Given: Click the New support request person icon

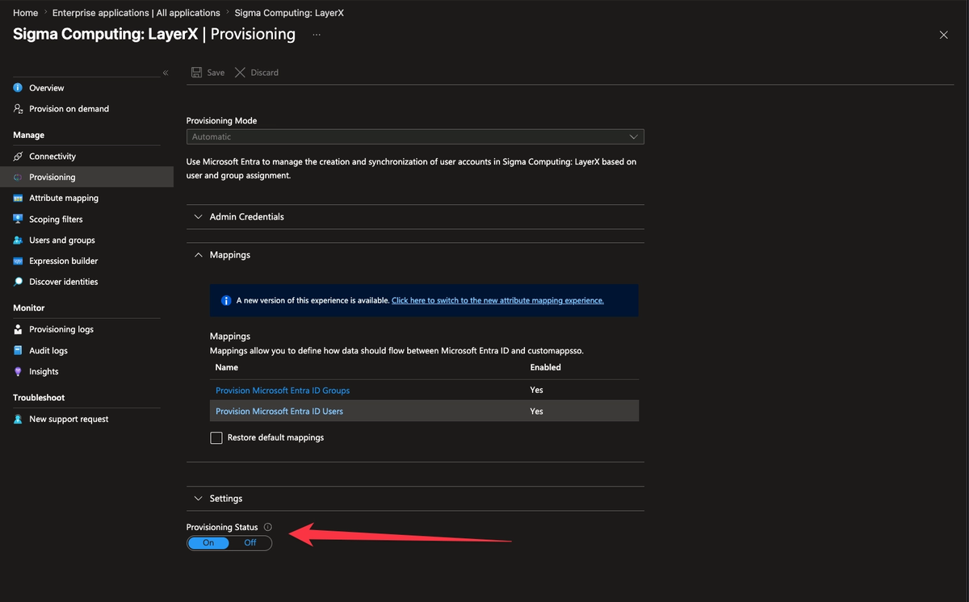Looking at the screenshot, I should (18, 420).
